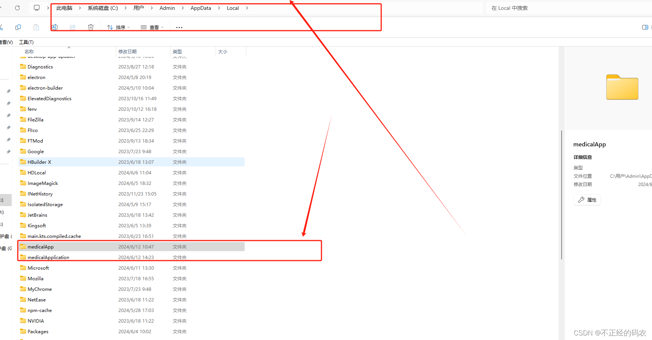Click Local in breadcrumb path

click(233, 8)
